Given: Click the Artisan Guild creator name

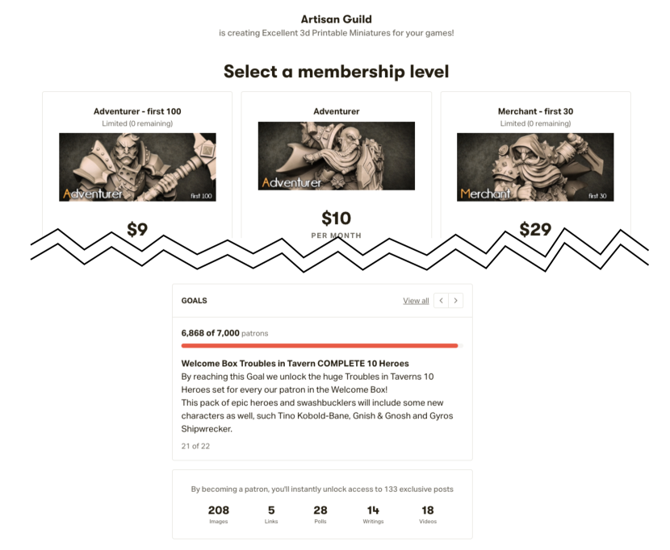Looking at the screenshot, I should (336, 19).
